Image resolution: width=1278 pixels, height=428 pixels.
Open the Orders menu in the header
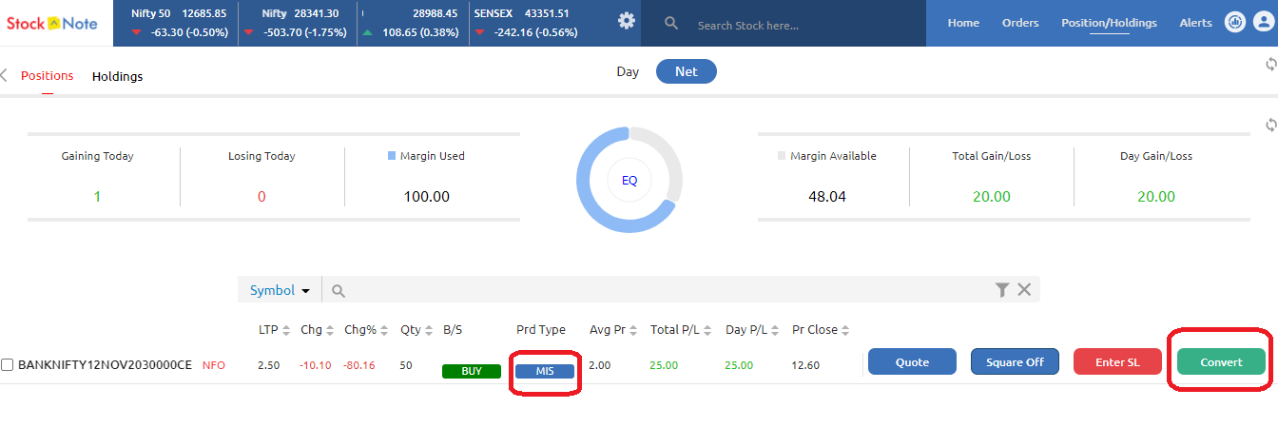1020,23
